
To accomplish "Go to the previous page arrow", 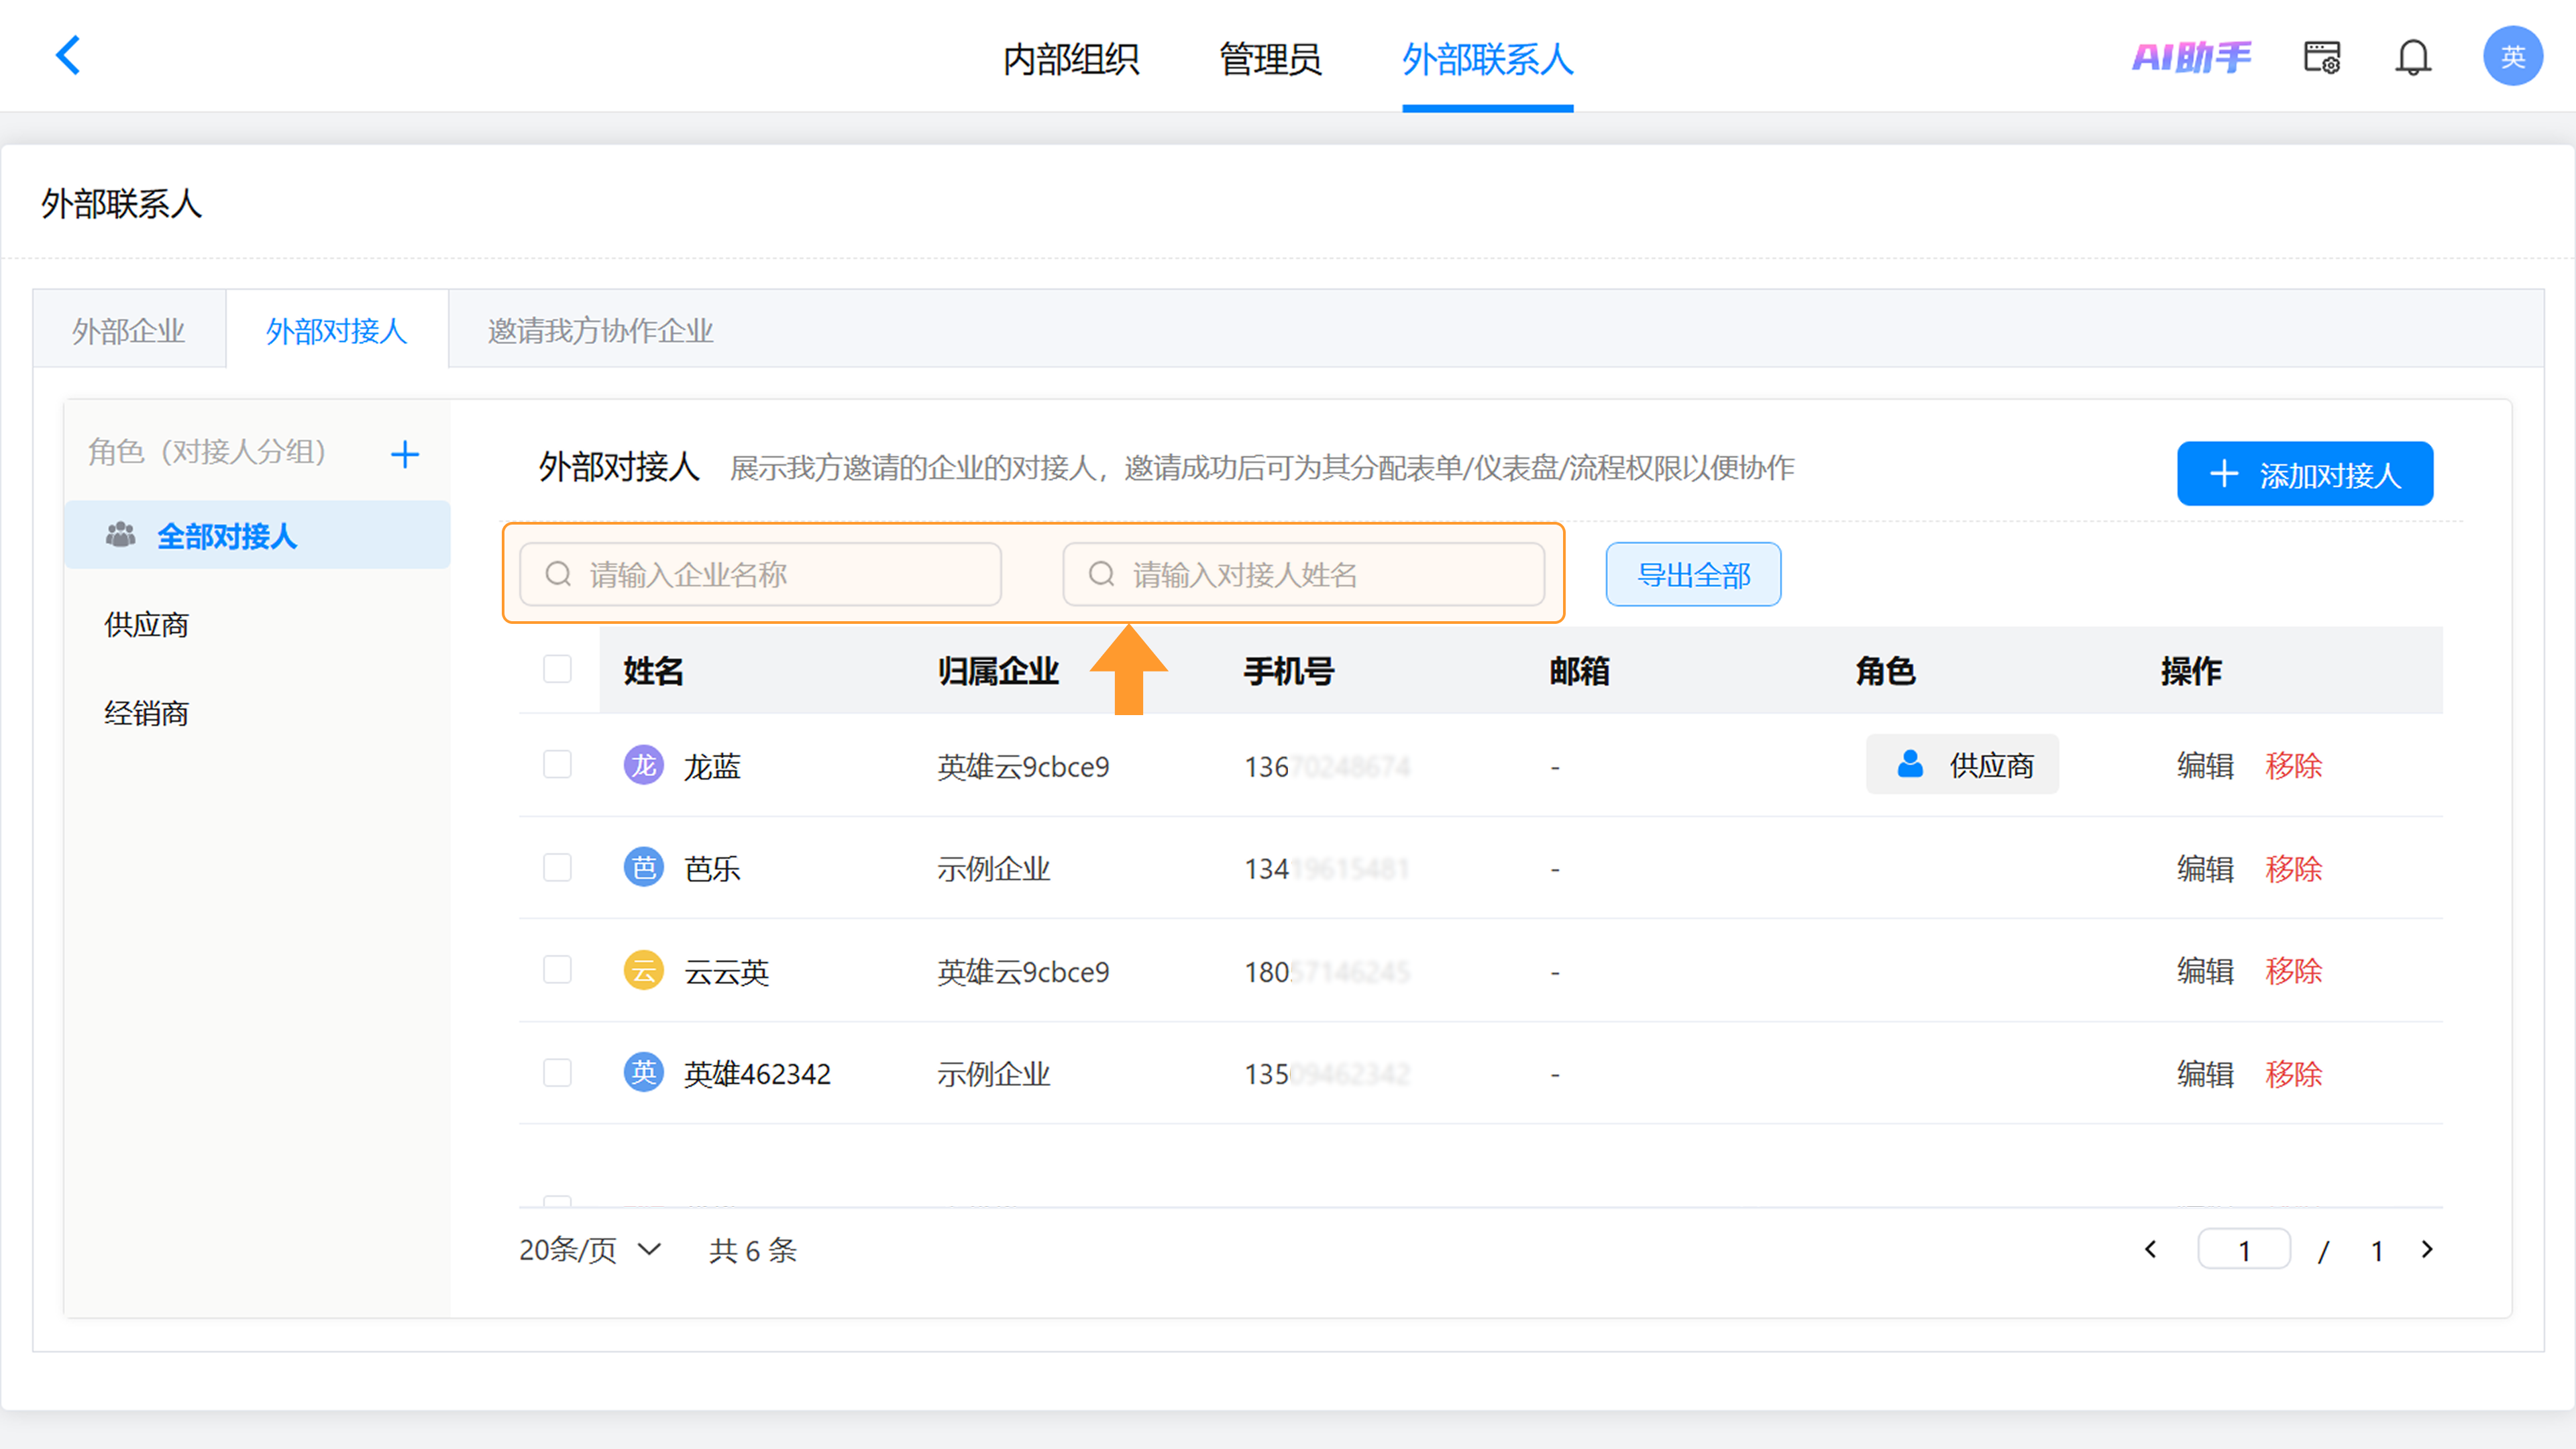I will (x=2150, y=1250).
